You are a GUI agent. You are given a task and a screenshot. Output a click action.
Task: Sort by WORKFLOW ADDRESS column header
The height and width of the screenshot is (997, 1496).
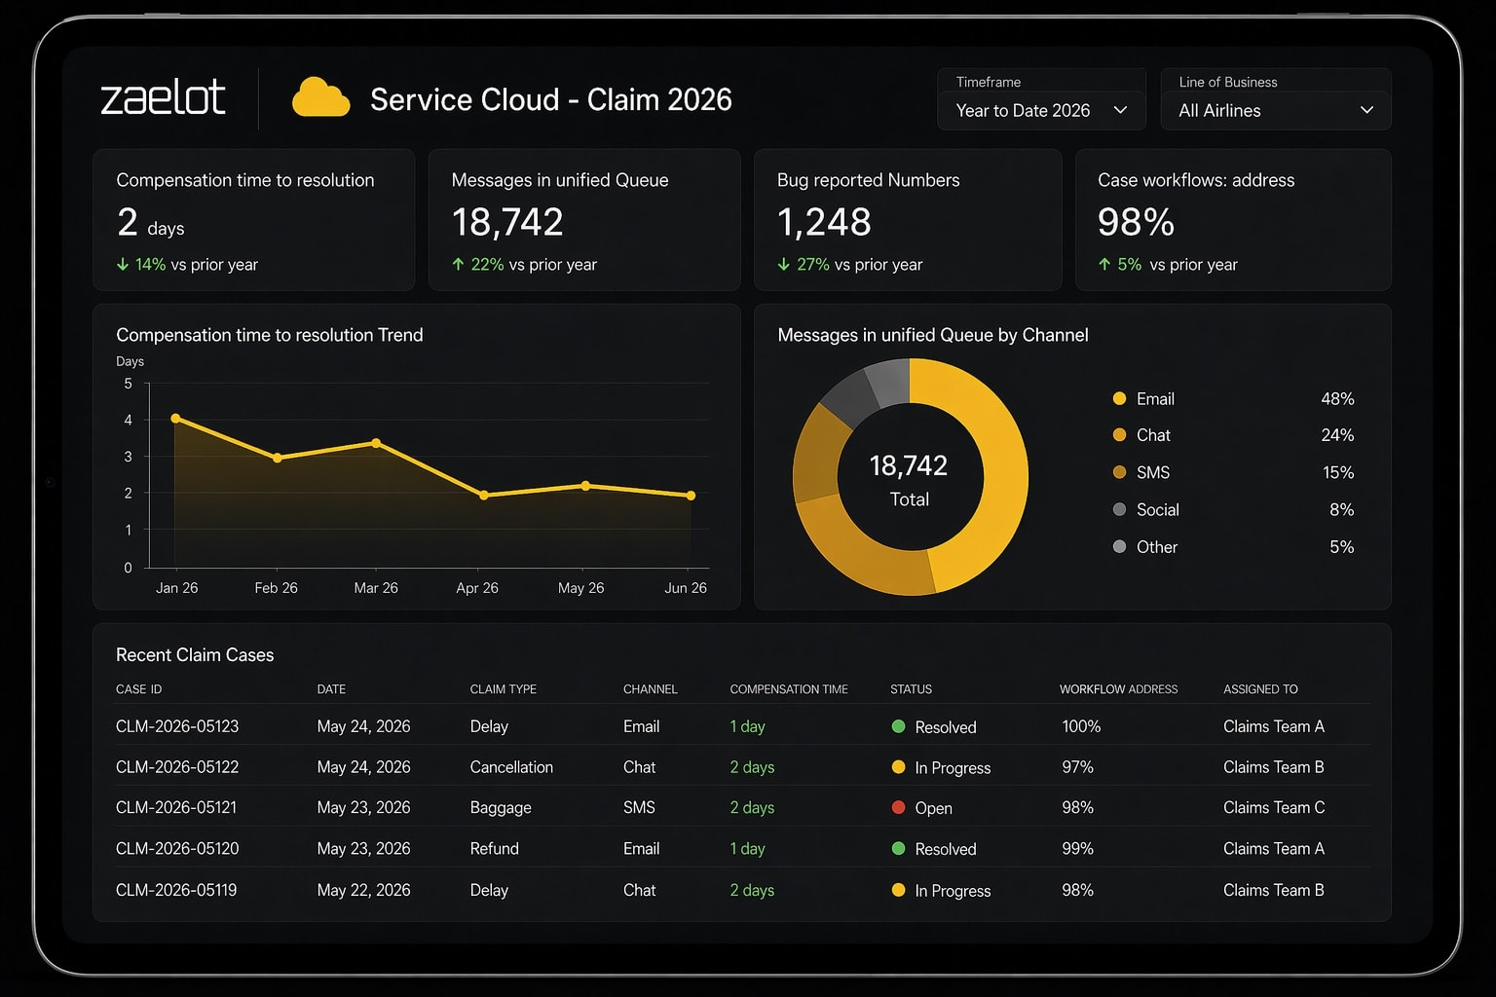coord(1118,689)
